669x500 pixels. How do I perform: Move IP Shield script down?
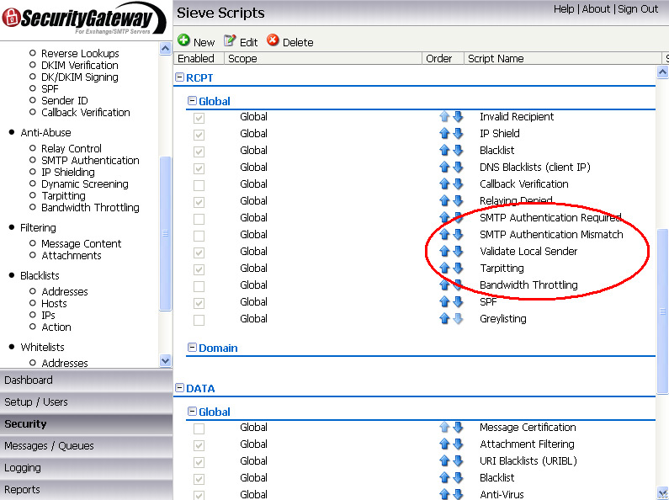(458, 133)
